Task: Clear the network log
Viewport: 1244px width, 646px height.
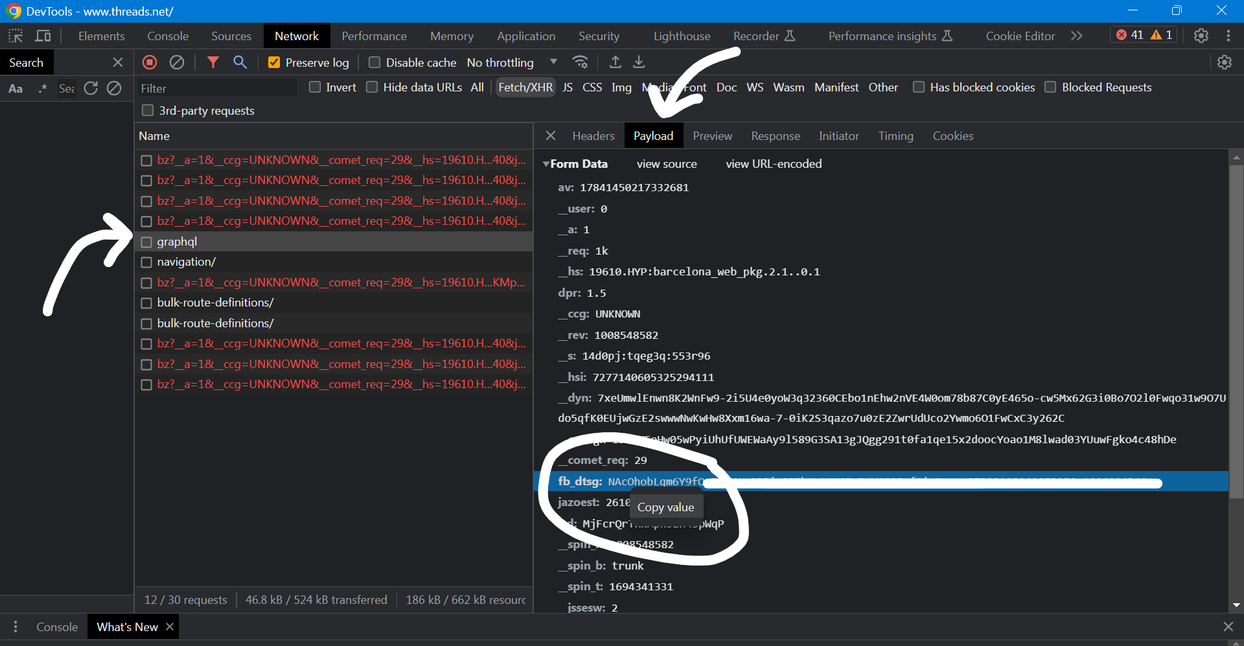Action: [x=177, y=62]
